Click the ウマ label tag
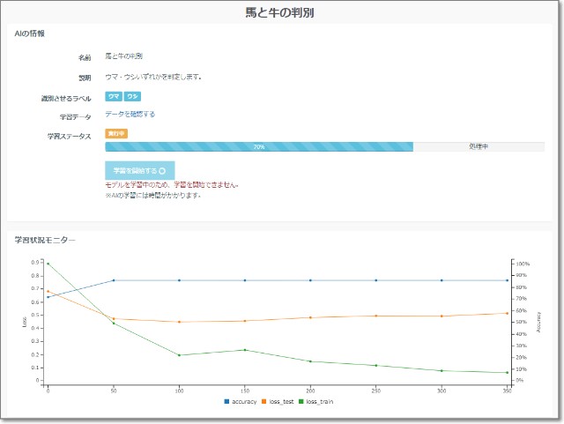This screenshot has height=424, width=564. coord(114,96)
